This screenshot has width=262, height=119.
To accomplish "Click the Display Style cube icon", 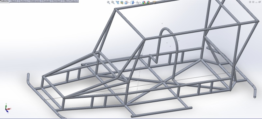I will [x=132, y=3].
